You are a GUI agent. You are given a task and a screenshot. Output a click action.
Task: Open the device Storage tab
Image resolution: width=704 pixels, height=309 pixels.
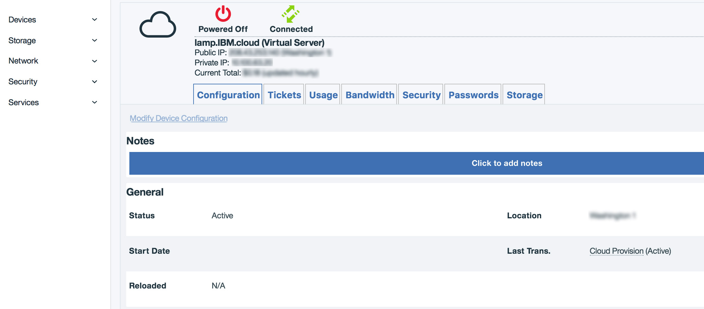point(524,94)
